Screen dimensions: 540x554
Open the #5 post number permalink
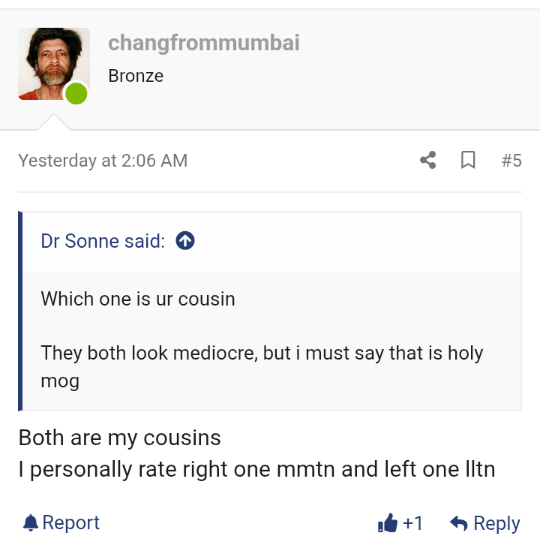(511, 160)
